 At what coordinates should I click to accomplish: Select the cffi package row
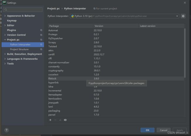click(x=116, y=58)
